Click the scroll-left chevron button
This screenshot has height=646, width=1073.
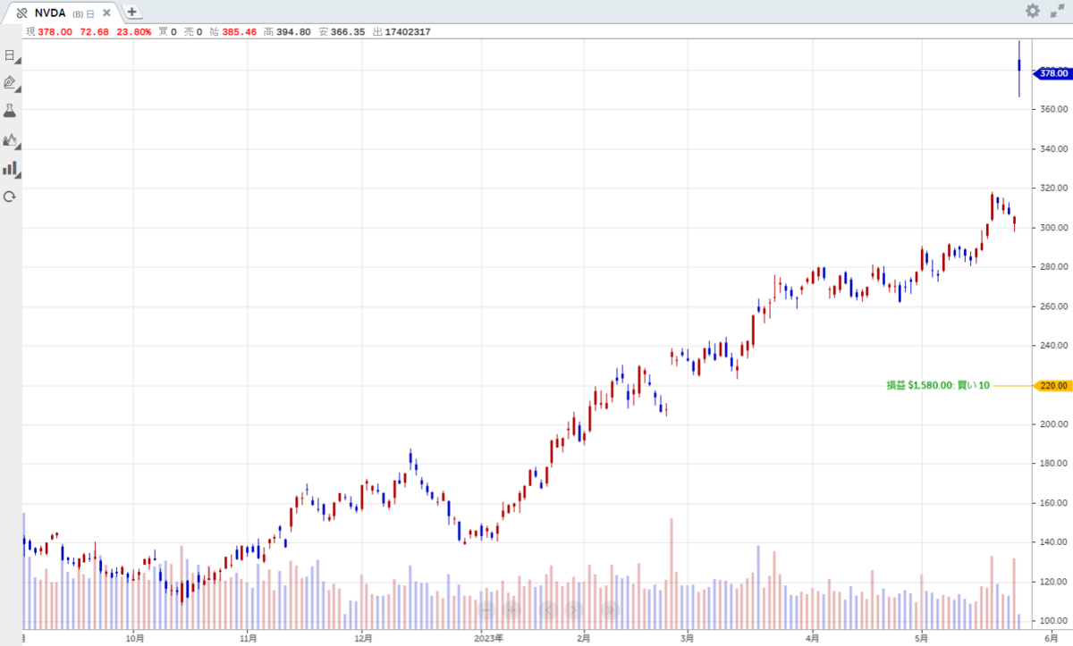click(x=550, y=609)
